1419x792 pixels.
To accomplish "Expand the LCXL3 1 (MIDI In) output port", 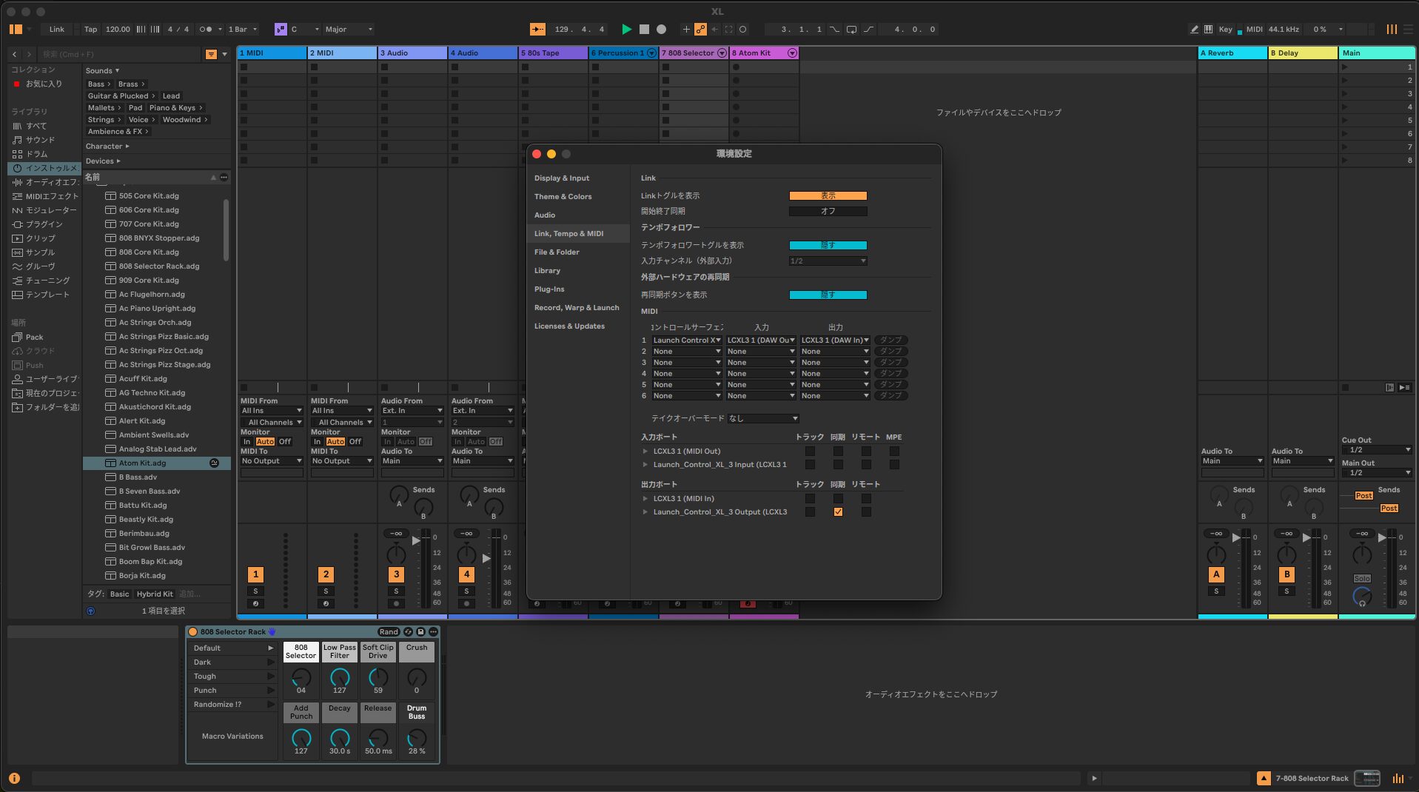I will point(645,499).
